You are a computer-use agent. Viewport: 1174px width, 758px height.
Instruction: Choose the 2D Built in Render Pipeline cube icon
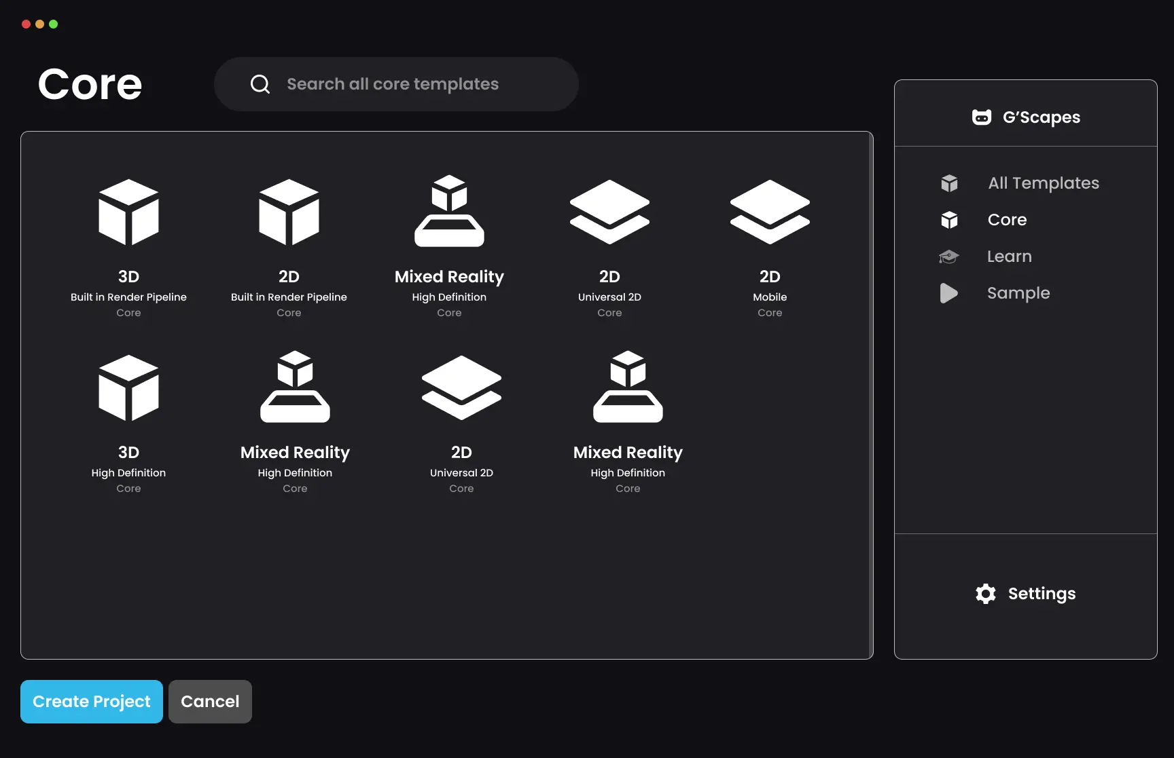click(289, 212)
